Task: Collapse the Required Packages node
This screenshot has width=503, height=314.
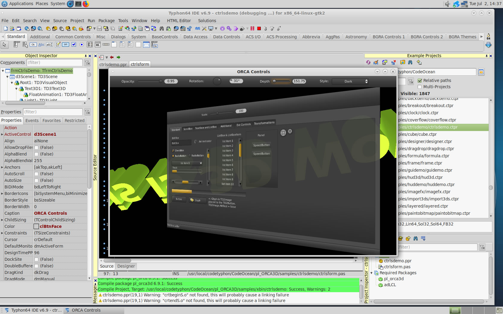Action: (372, 273)
